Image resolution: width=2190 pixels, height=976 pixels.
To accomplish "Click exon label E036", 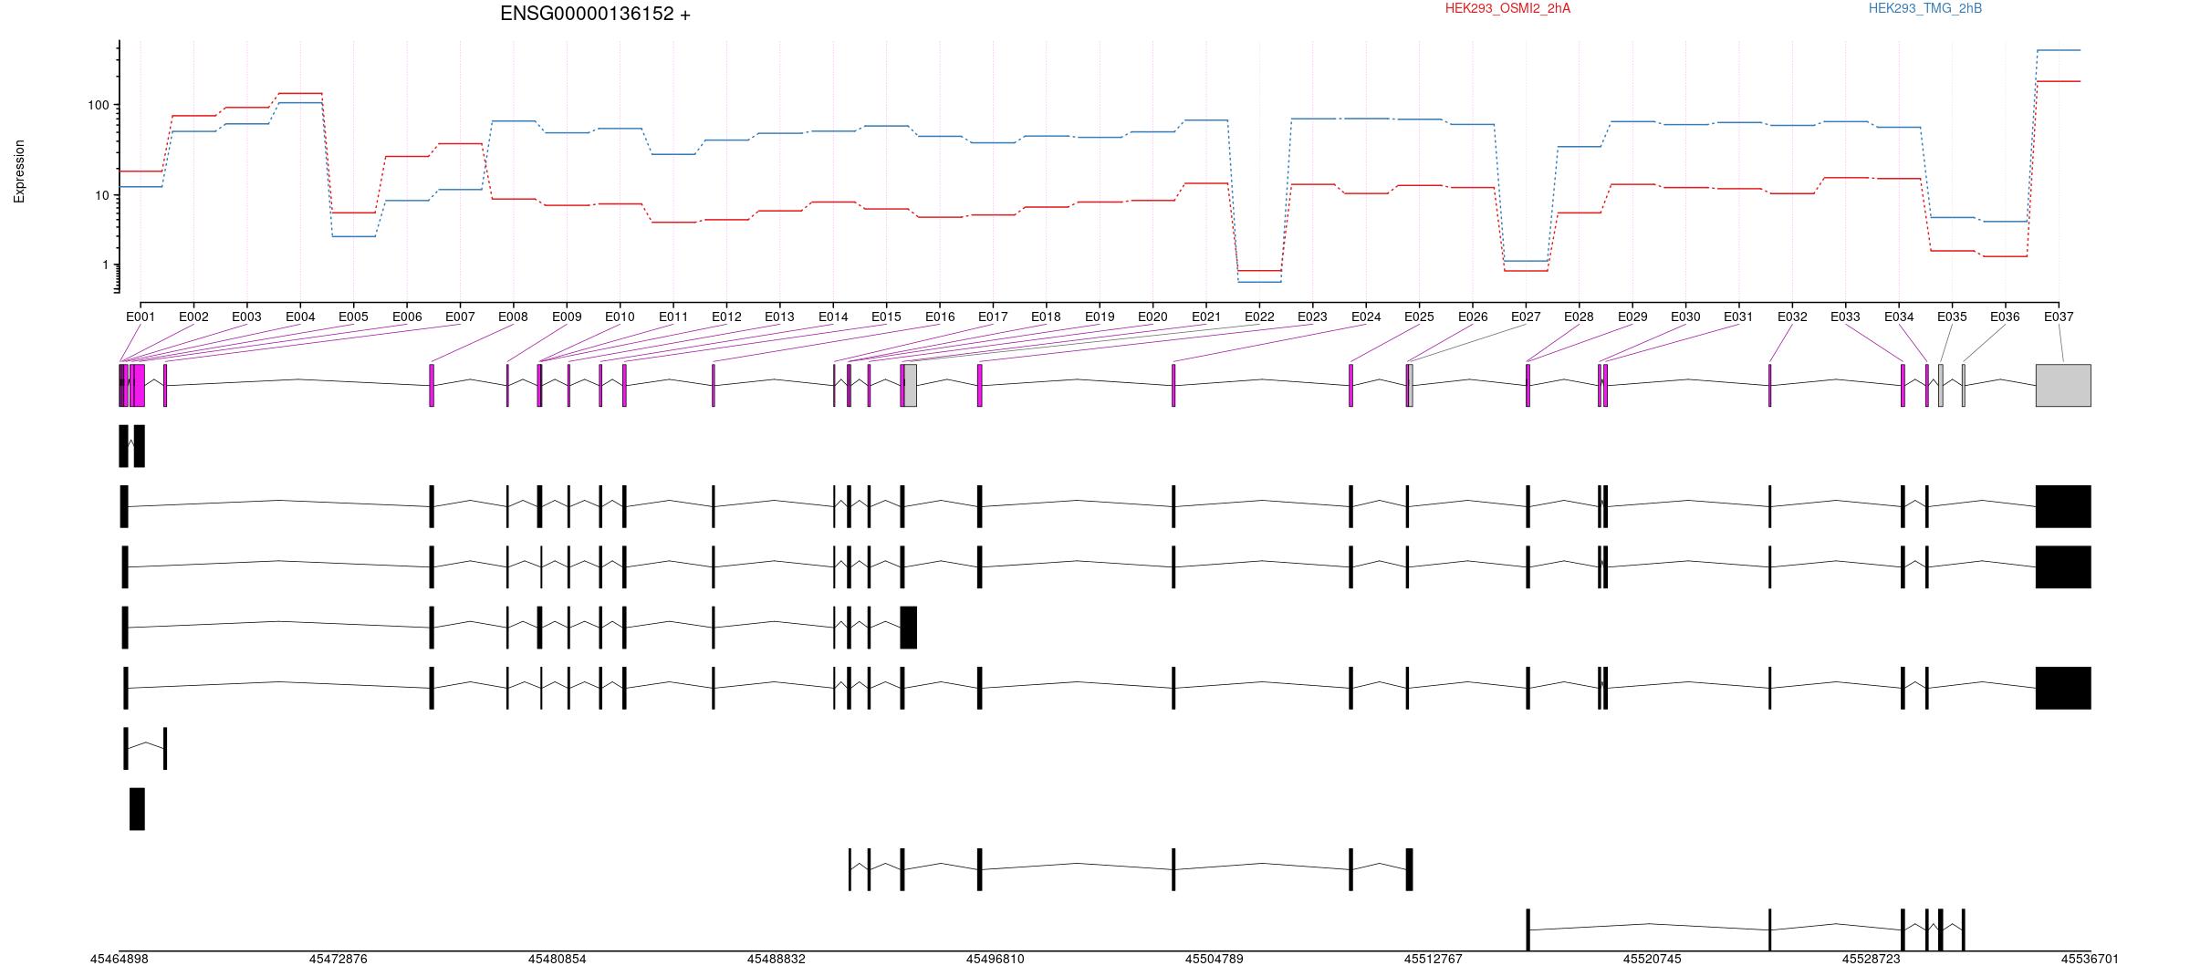I will [2005, 317].
